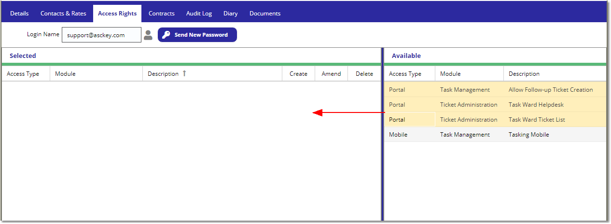Select the Task Ward Ticket List row
This screenshot has width=611, height=224.
pyautogui.click(x=495, y=120)
